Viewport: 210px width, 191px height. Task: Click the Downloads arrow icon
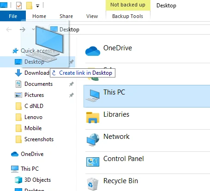click(x=18, y=73)
